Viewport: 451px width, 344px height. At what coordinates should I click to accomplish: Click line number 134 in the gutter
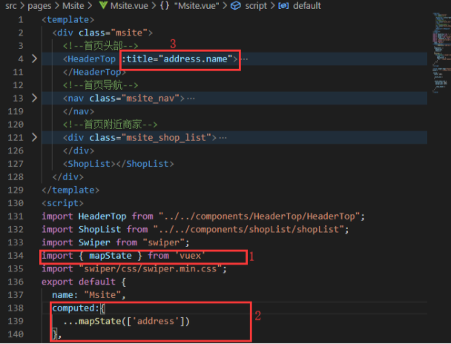(16, 256)
